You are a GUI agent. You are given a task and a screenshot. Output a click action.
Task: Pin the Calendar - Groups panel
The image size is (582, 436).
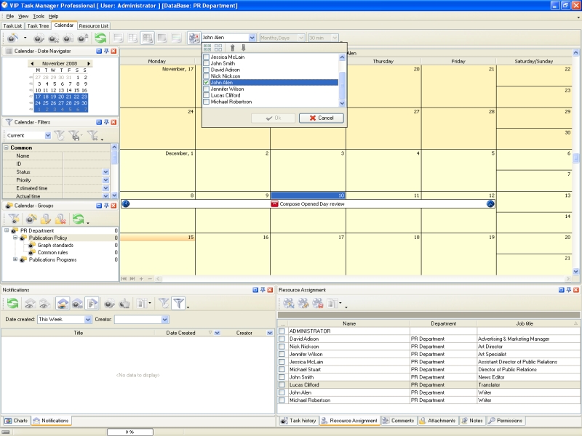click(x=106, y=206)
